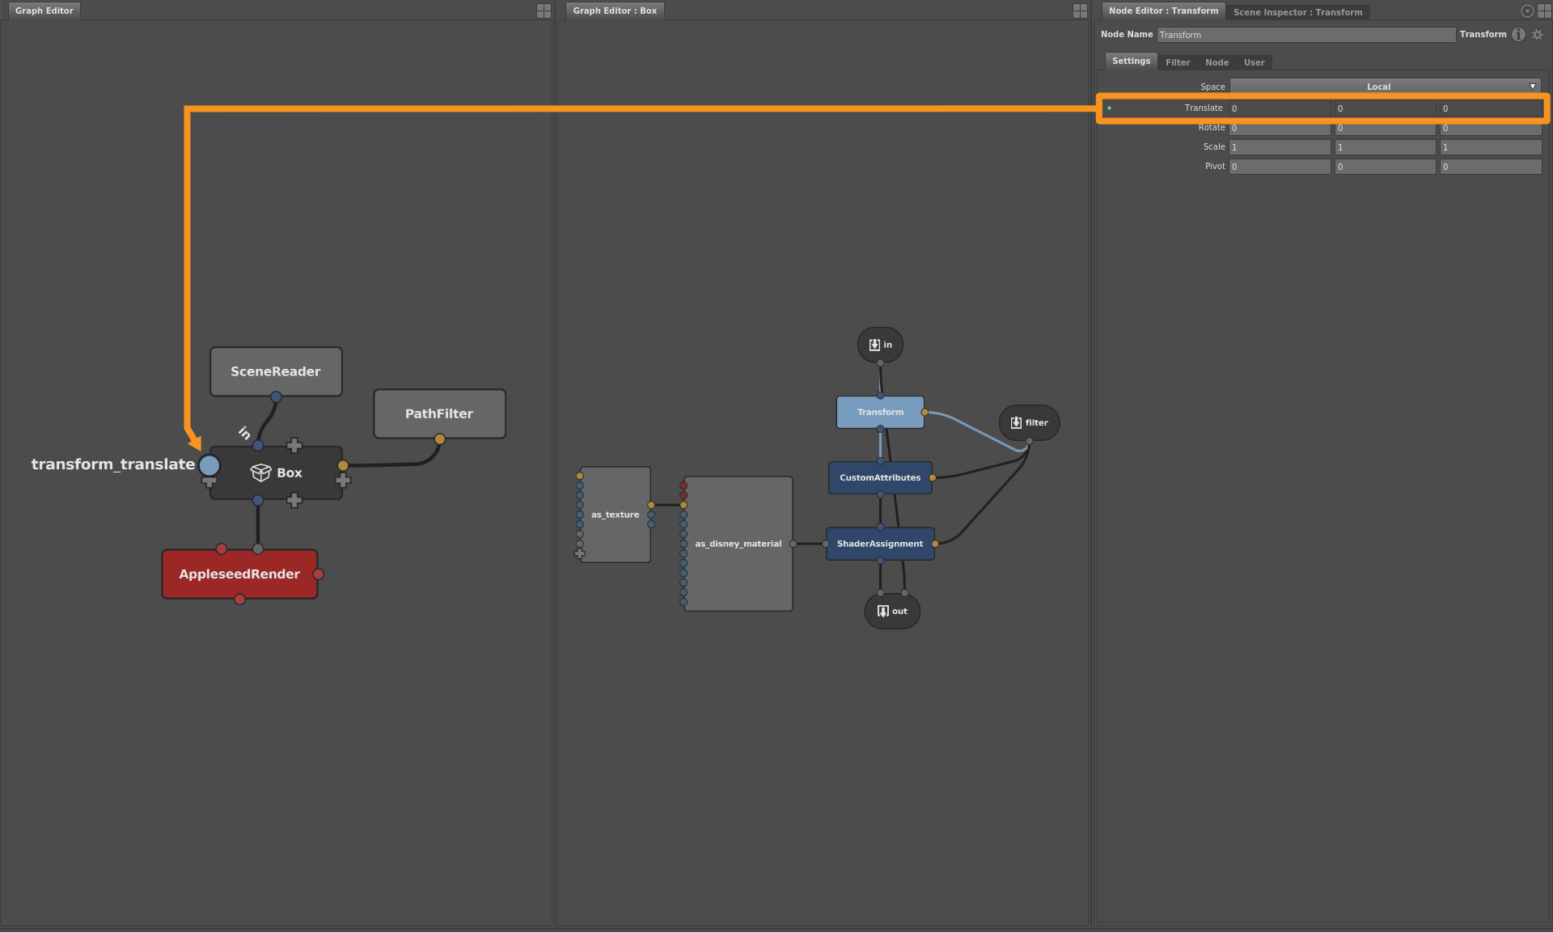Image resolution: width=1553 pixels, height=932 pixels.
Task: Select the AppleseedRender node
Action: [x=239, y=574]
